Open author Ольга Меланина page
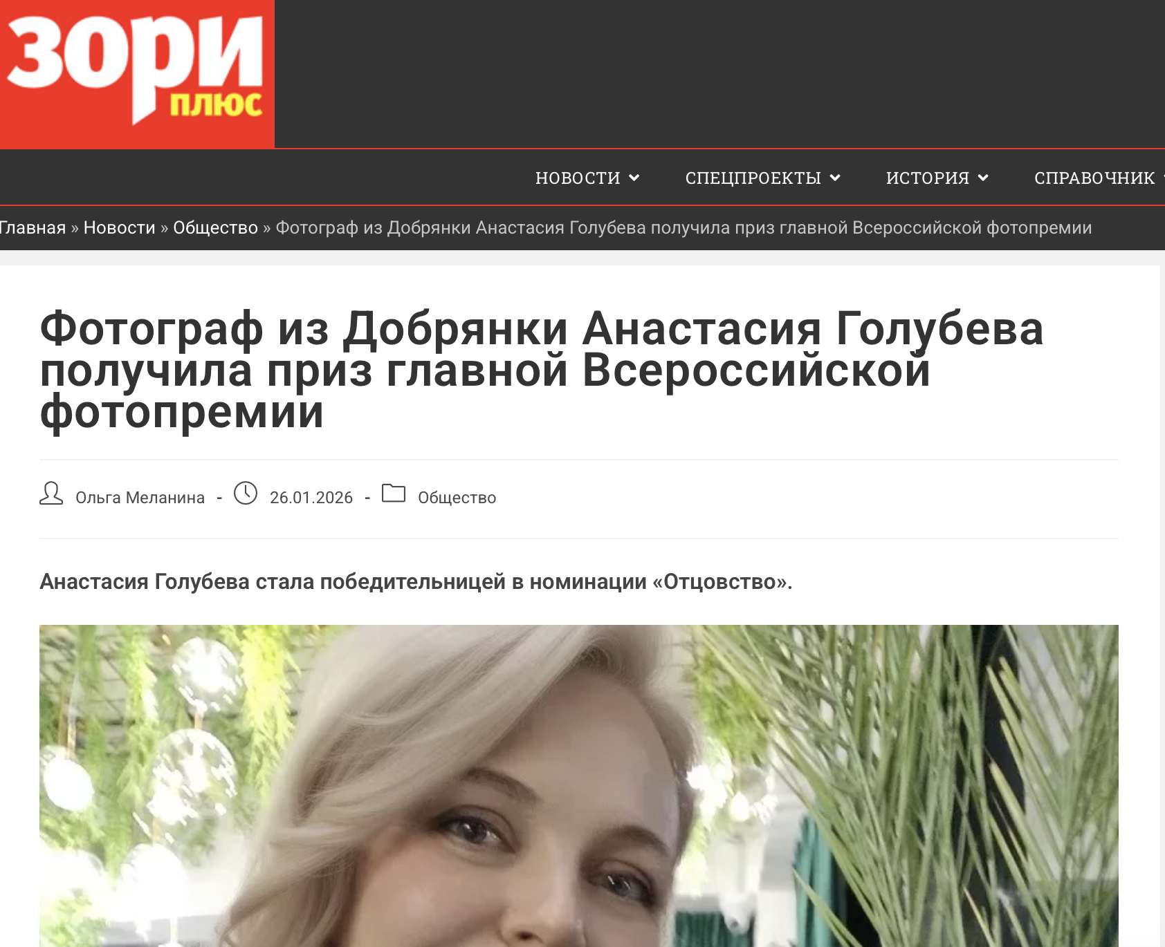1165x947 pixels. click(140, 498)
